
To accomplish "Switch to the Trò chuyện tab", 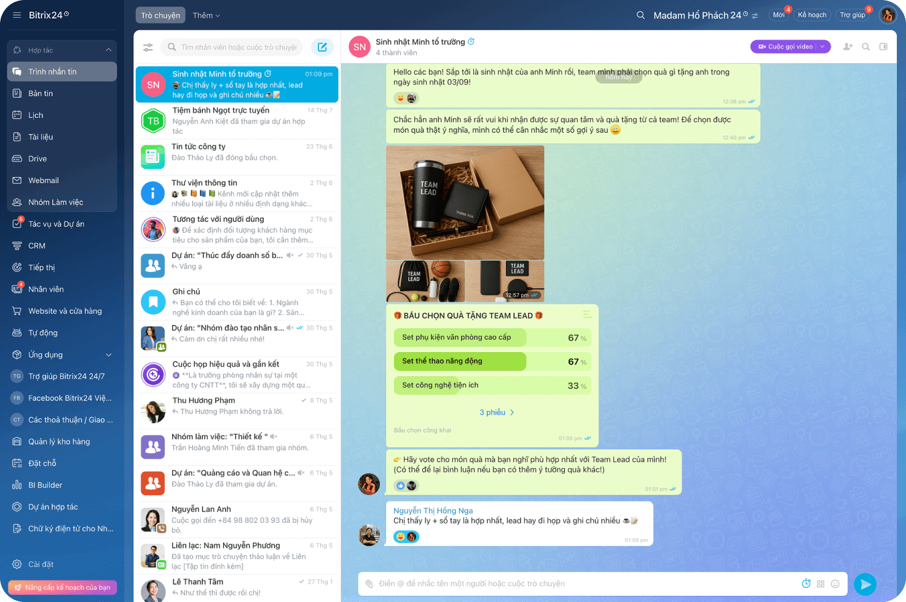I will point(160,15).
